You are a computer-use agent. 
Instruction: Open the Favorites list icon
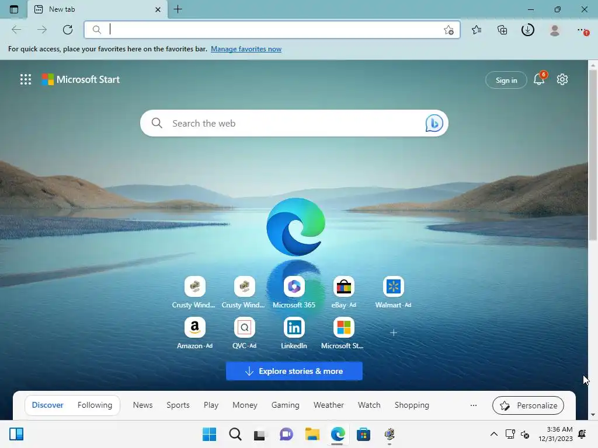(x=477, y=30)
